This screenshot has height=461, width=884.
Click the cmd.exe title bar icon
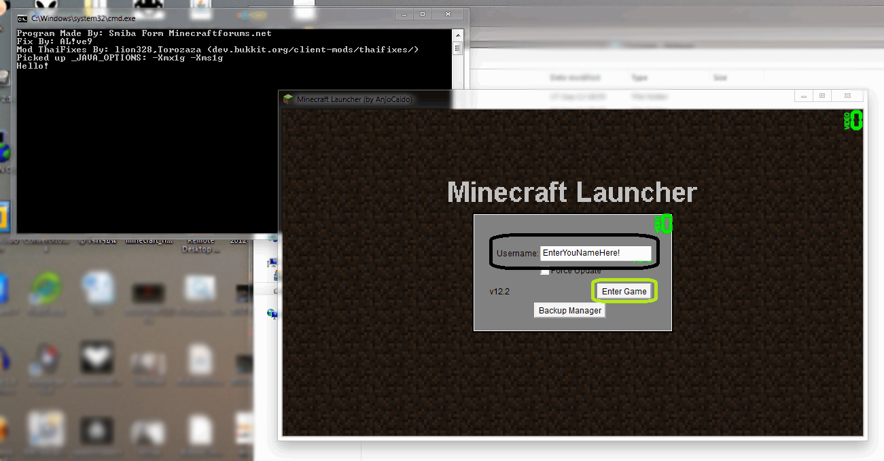click(22, 18)
